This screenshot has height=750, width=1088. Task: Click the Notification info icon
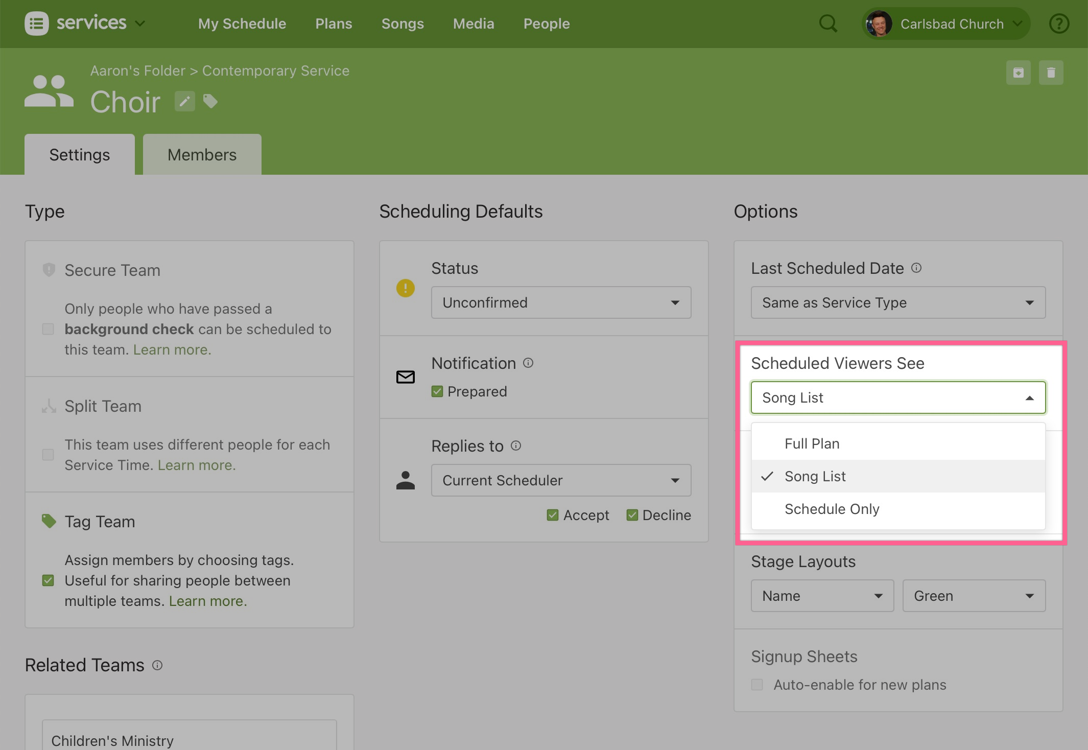click(x=528, y=363)
